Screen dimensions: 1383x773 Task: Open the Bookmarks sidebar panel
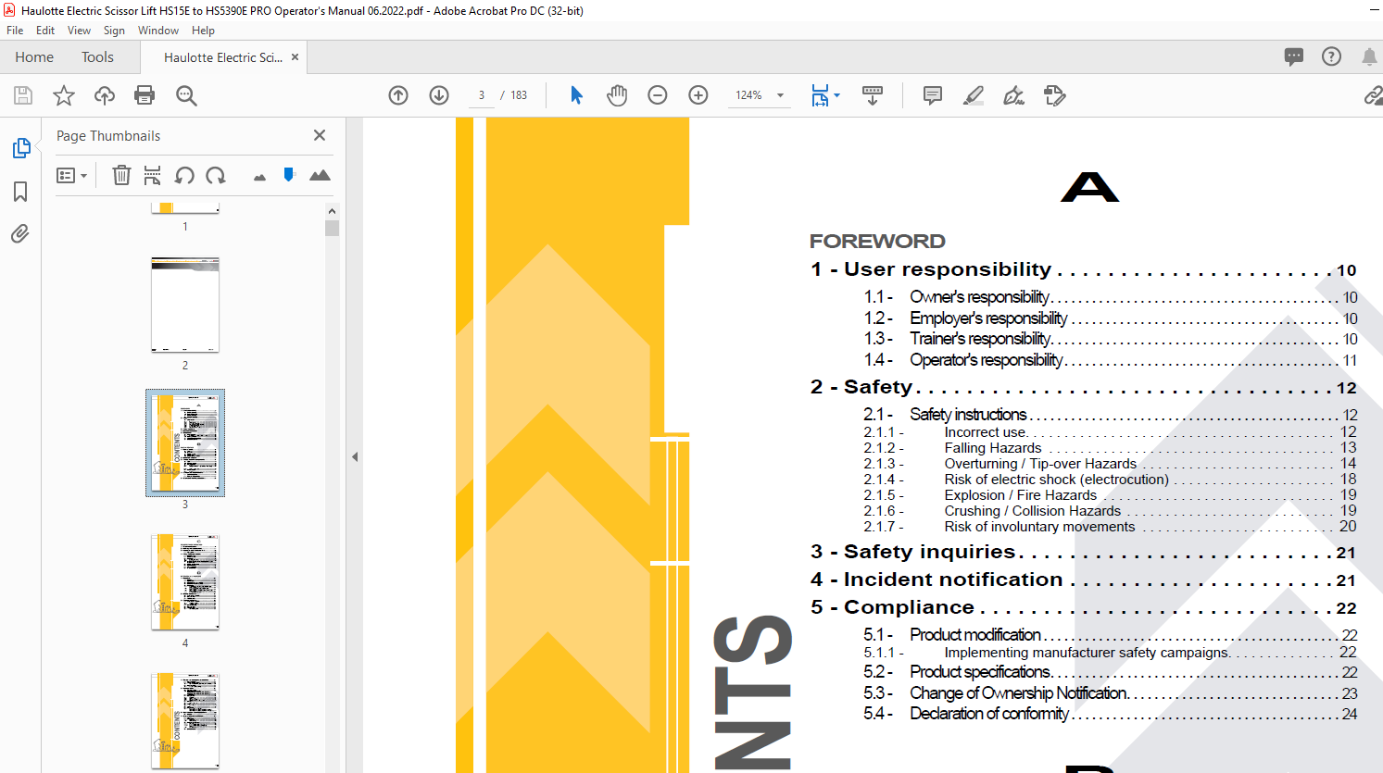(x=20, y=192)
